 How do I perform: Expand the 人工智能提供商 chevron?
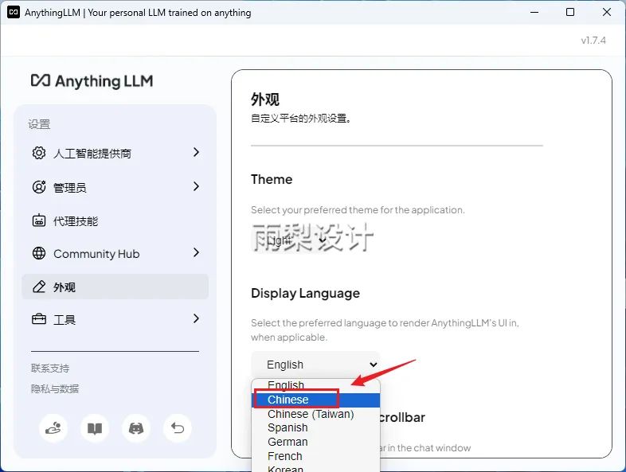point(196,152)
